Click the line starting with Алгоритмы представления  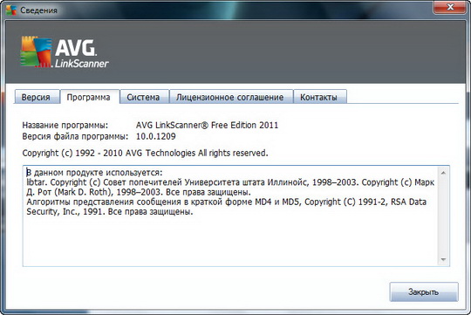pos(227,202)
